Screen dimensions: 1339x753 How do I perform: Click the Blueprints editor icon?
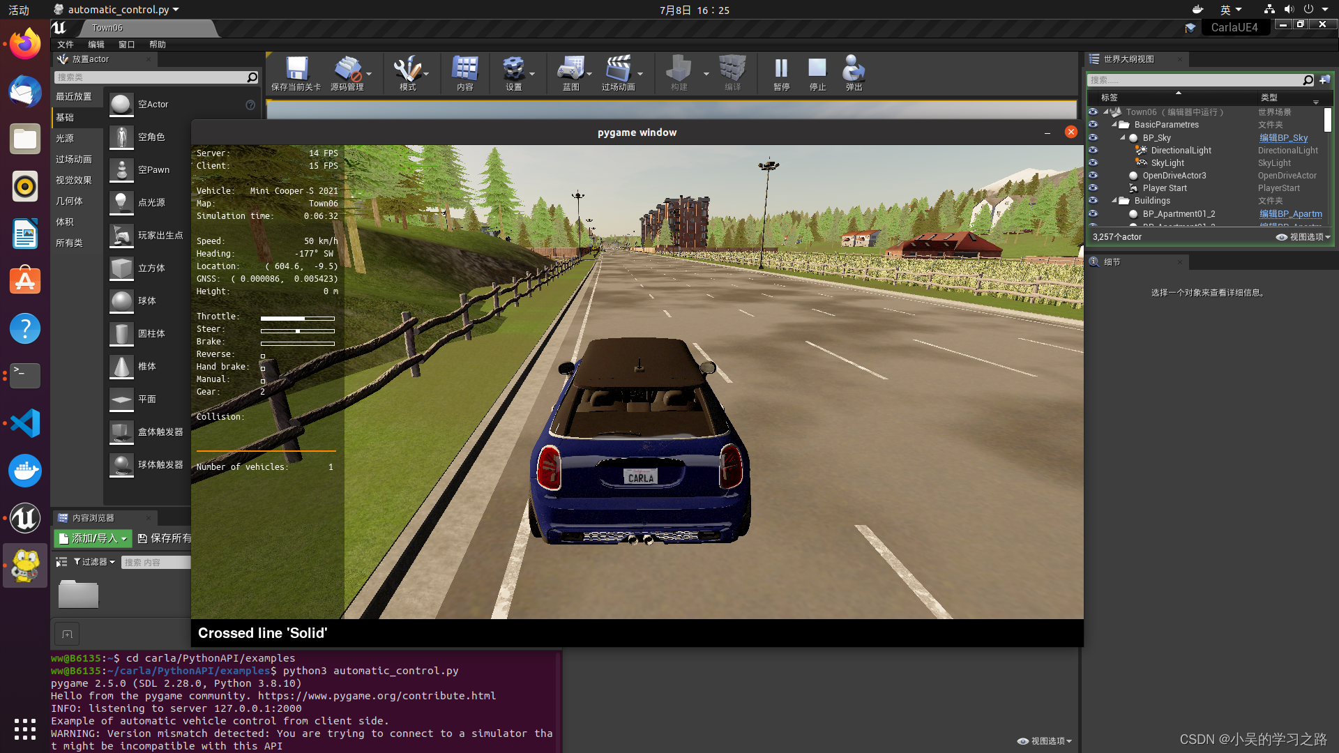568,72
